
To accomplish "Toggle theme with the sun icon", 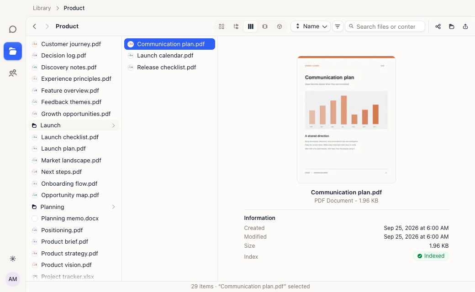I will click(13, 259).
